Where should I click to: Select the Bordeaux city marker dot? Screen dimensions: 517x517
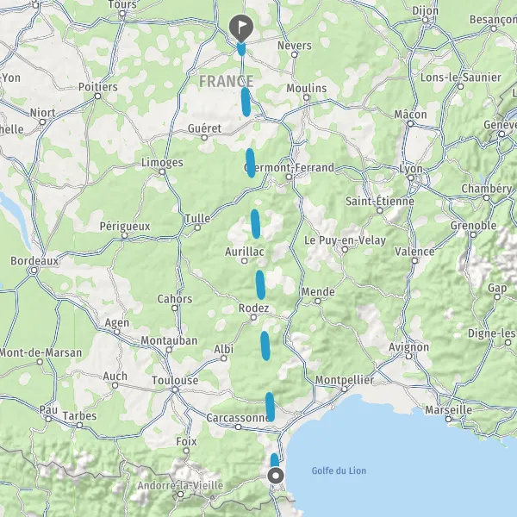(x=34, y=271)
